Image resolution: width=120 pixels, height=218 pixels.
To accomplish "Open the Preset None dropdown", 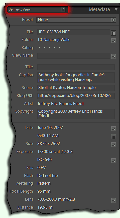I will click(76, 20).
